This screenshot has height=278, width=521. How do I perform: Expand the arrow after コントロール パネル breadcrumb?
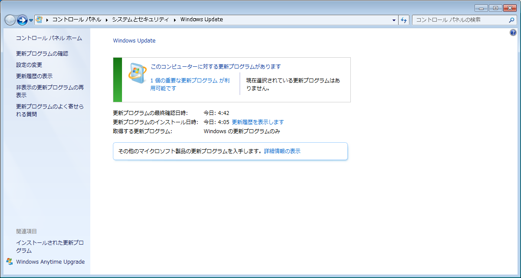pos(107,20)
